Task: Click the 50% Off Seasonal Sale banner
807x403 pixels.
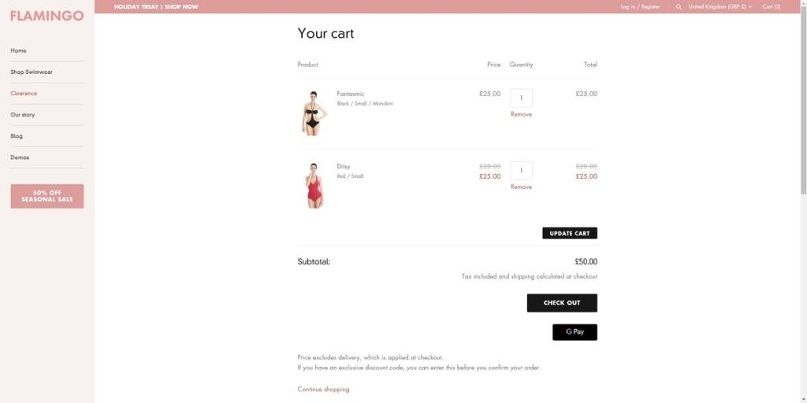Action: 47,196
